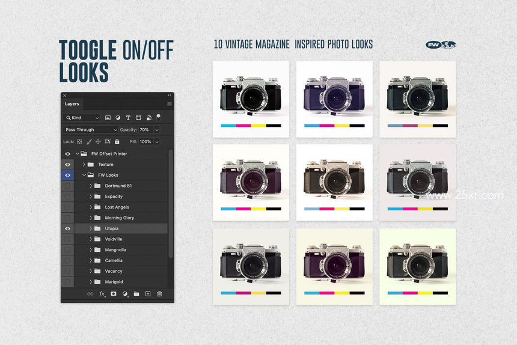The height and width of the screenshot is (345, 517).
Task: Lock transparent pixels icon
Action: coord(79,142)
